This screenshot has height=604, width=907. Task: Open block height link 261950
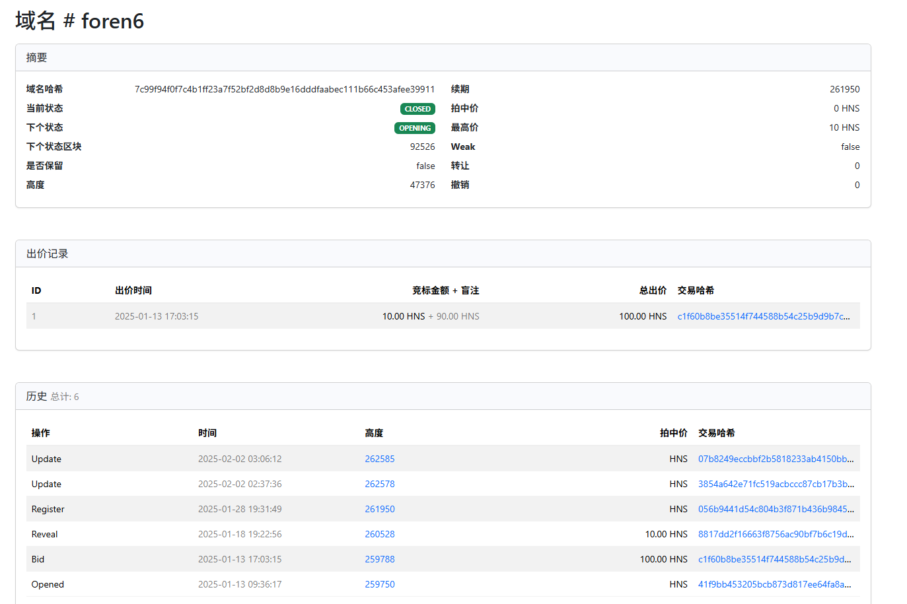379,509
